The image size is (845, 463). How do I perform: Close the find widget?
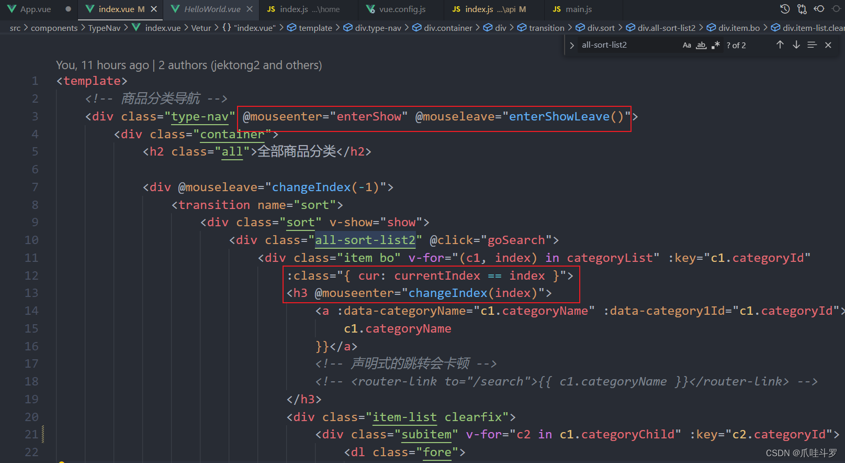[x=828, y=45]
